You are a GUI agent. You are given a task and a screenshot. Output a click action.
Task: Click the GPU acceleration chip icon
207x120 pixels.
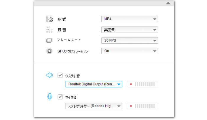click(49, 51)
